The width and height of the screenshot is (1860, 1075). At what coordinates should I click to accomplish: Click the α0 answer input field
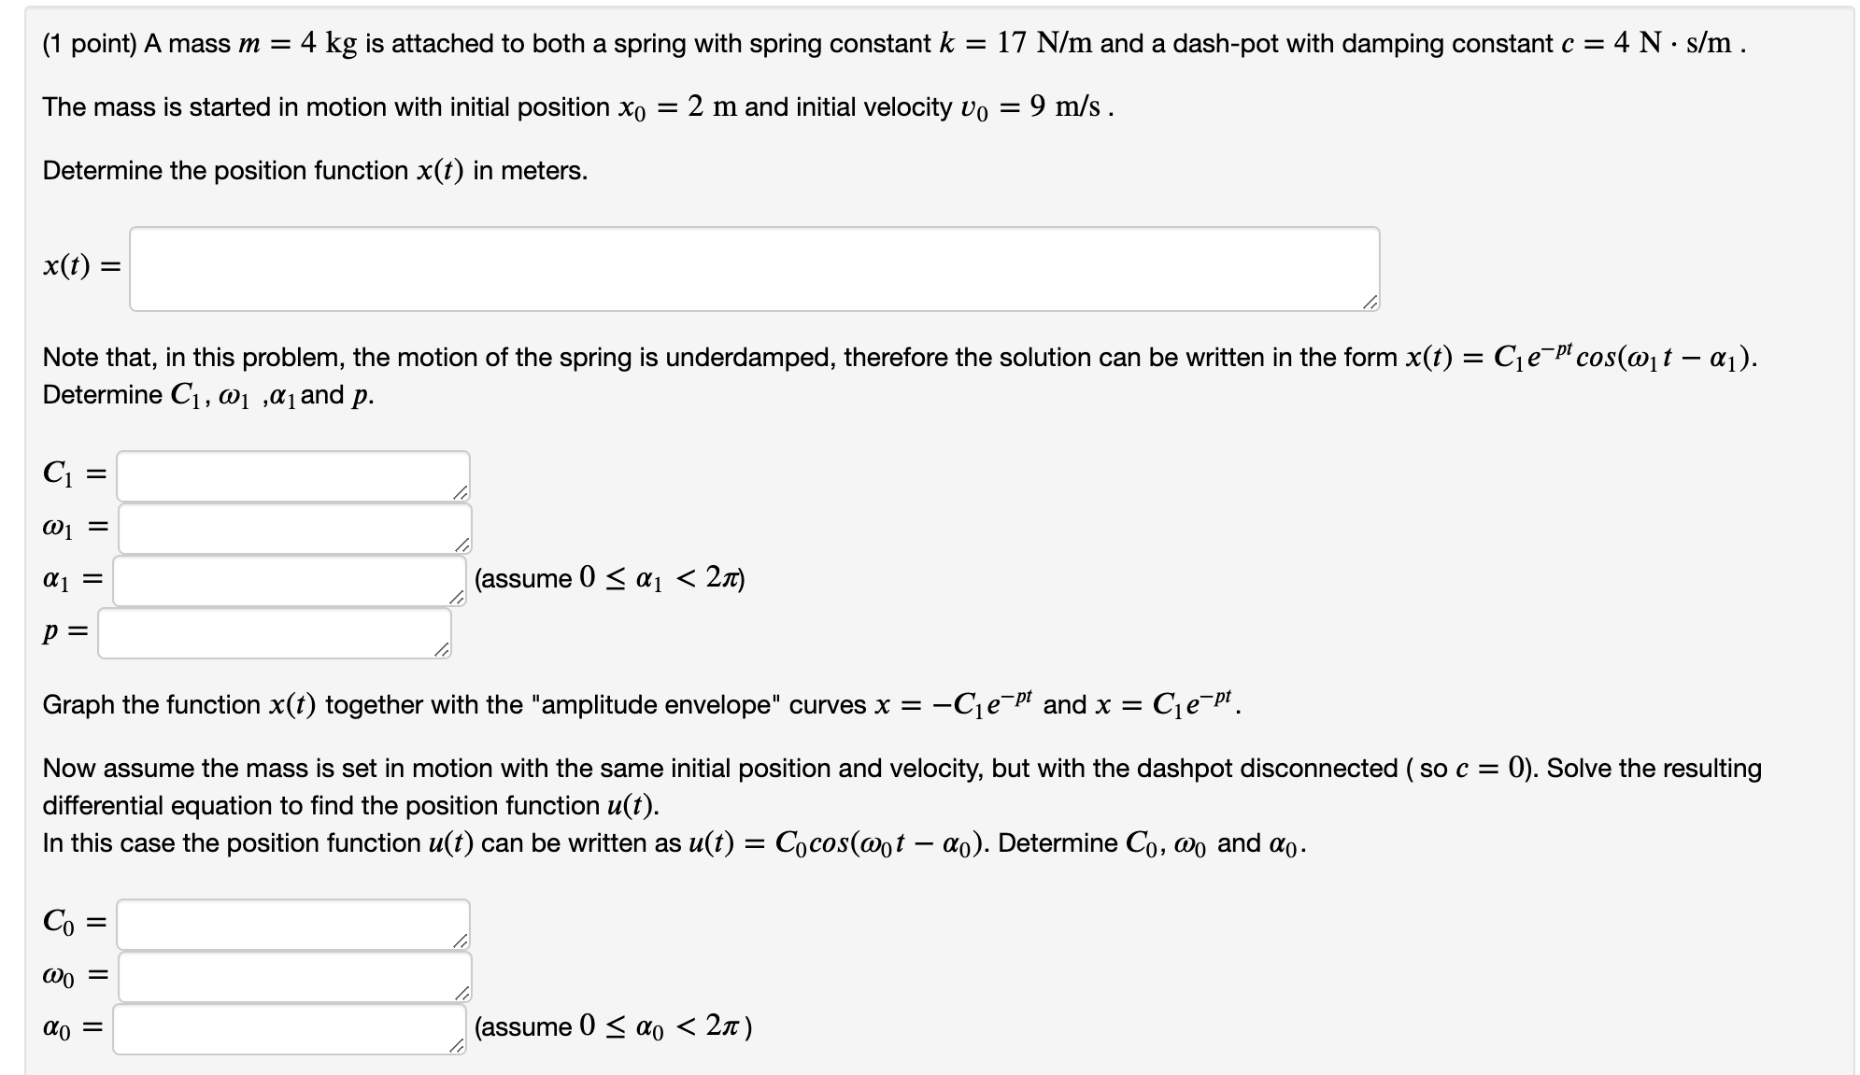pos(290,1028)
